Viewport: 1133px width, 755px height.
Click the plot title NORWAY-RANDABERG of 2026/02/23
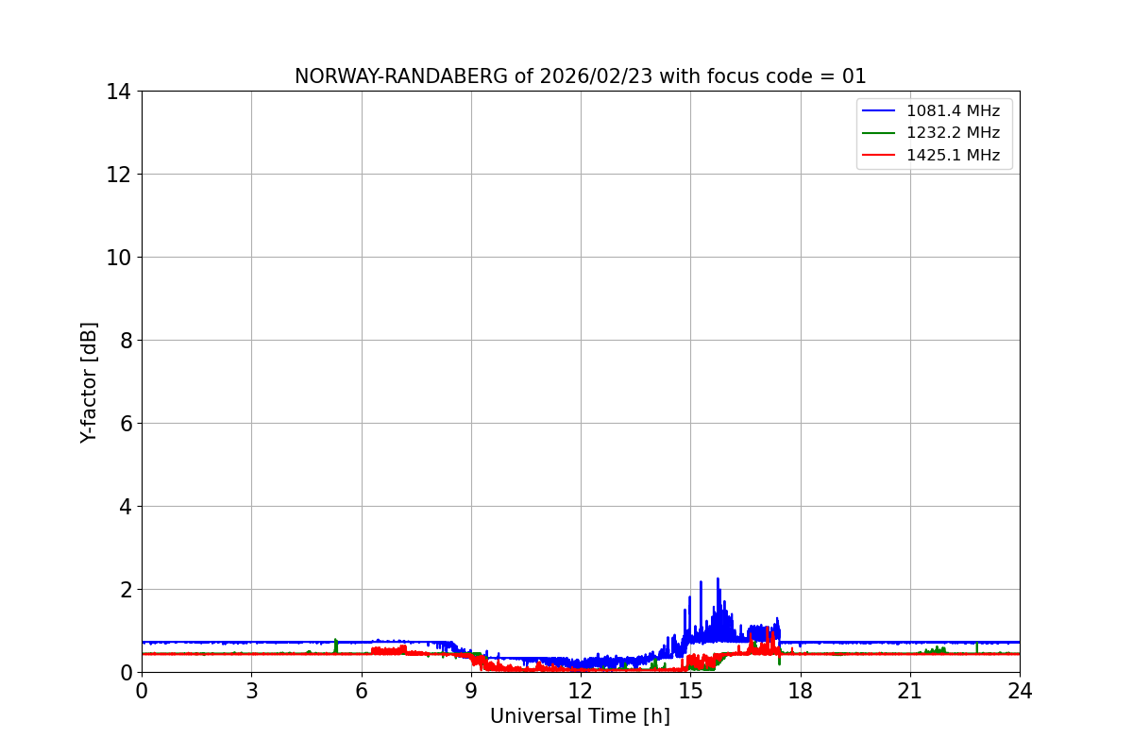click(x=580, y=76)
